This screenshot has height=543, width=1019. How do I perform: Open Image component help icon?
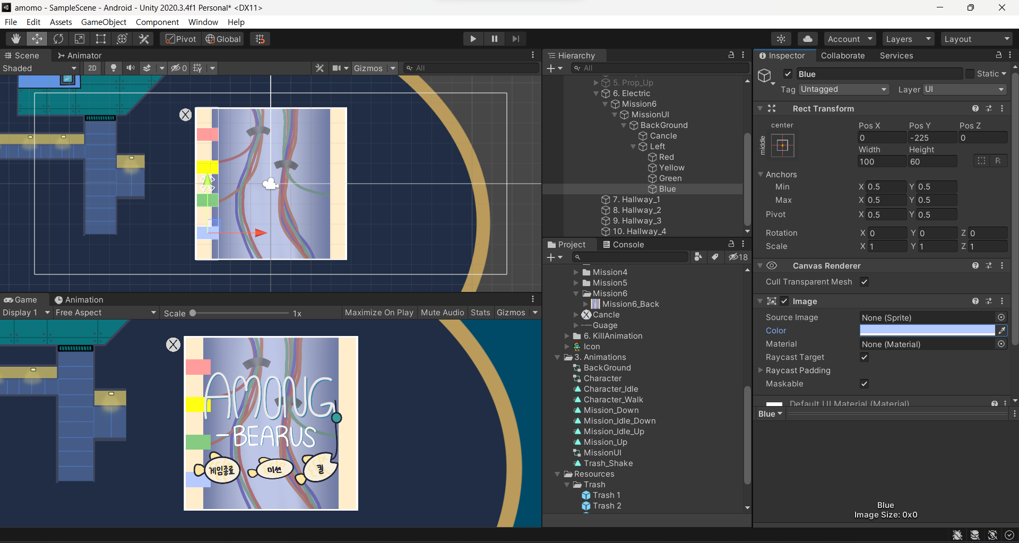point(975,301)
